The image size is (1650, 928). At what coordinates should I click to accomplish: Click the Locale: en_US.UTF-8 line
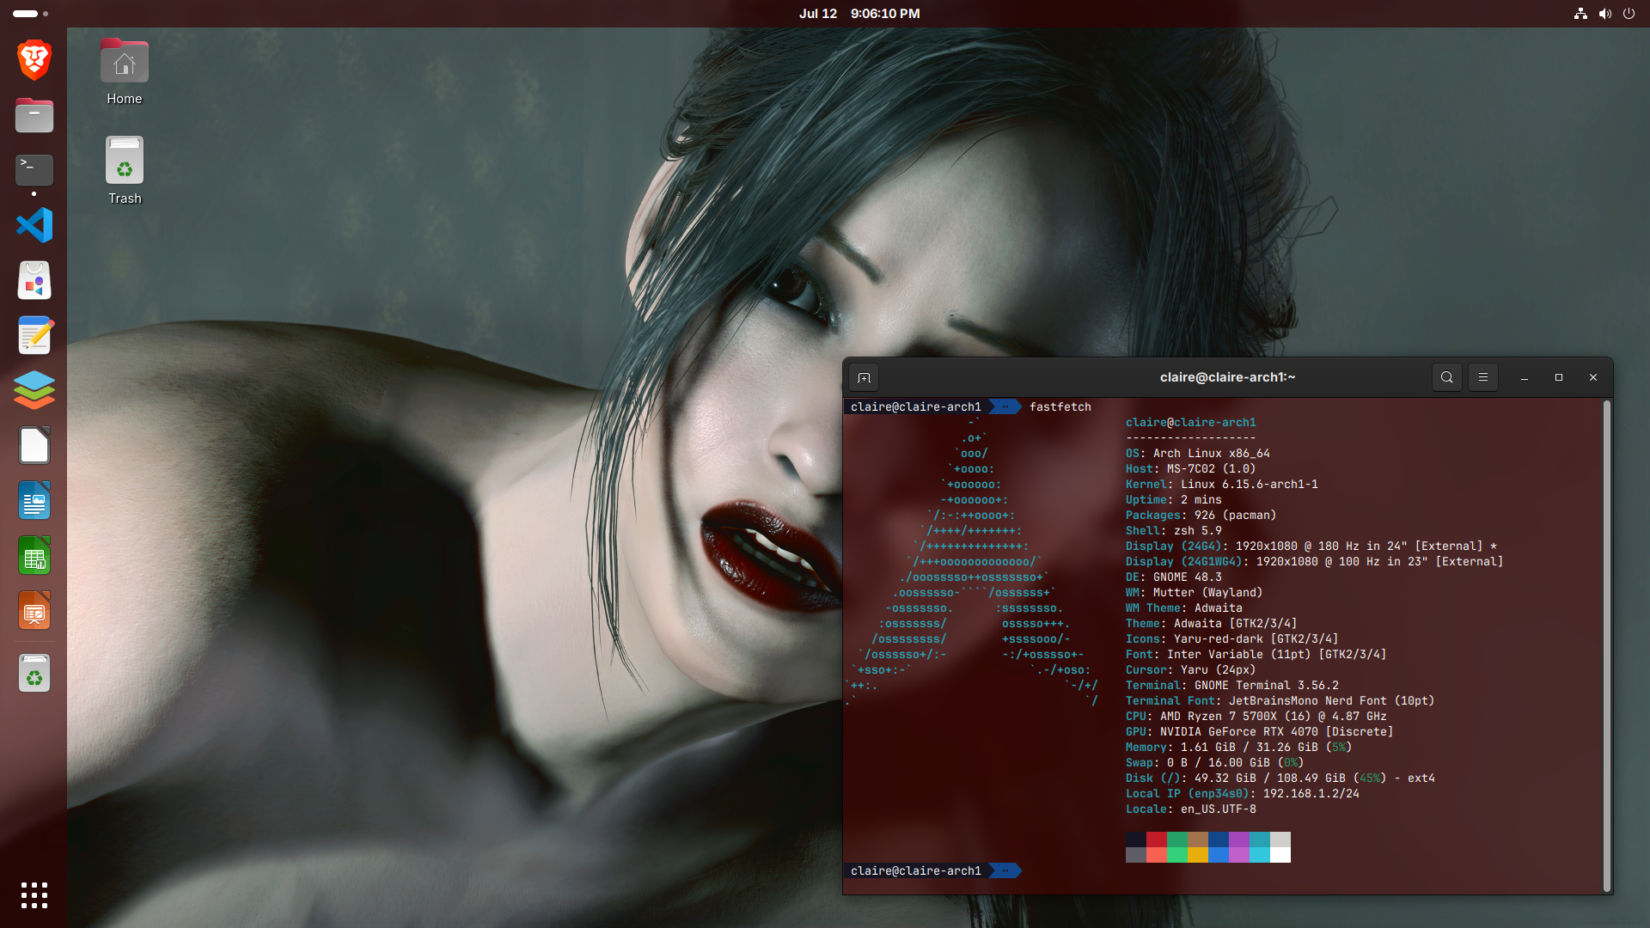1191,809
